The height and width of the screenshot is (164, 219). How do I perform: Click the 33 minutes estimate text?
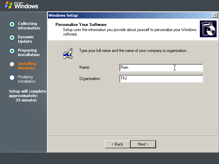pos(26,100)
